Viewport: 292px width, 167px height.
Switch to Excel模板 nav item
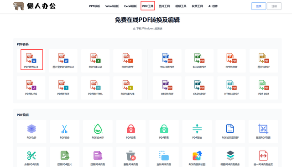[x=130, y=6]
